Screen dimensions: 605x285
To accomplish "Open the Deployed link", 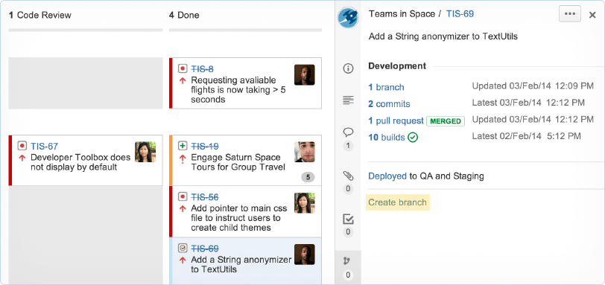I will tap(387, 176).
